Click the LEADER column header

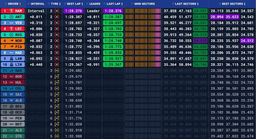click(x=93, y=4)
